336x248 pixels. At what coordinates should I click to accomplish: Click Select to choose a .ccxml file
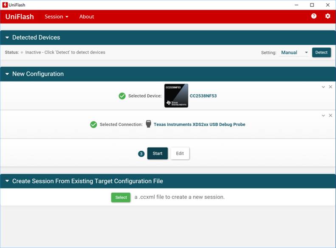pos(121,197)
